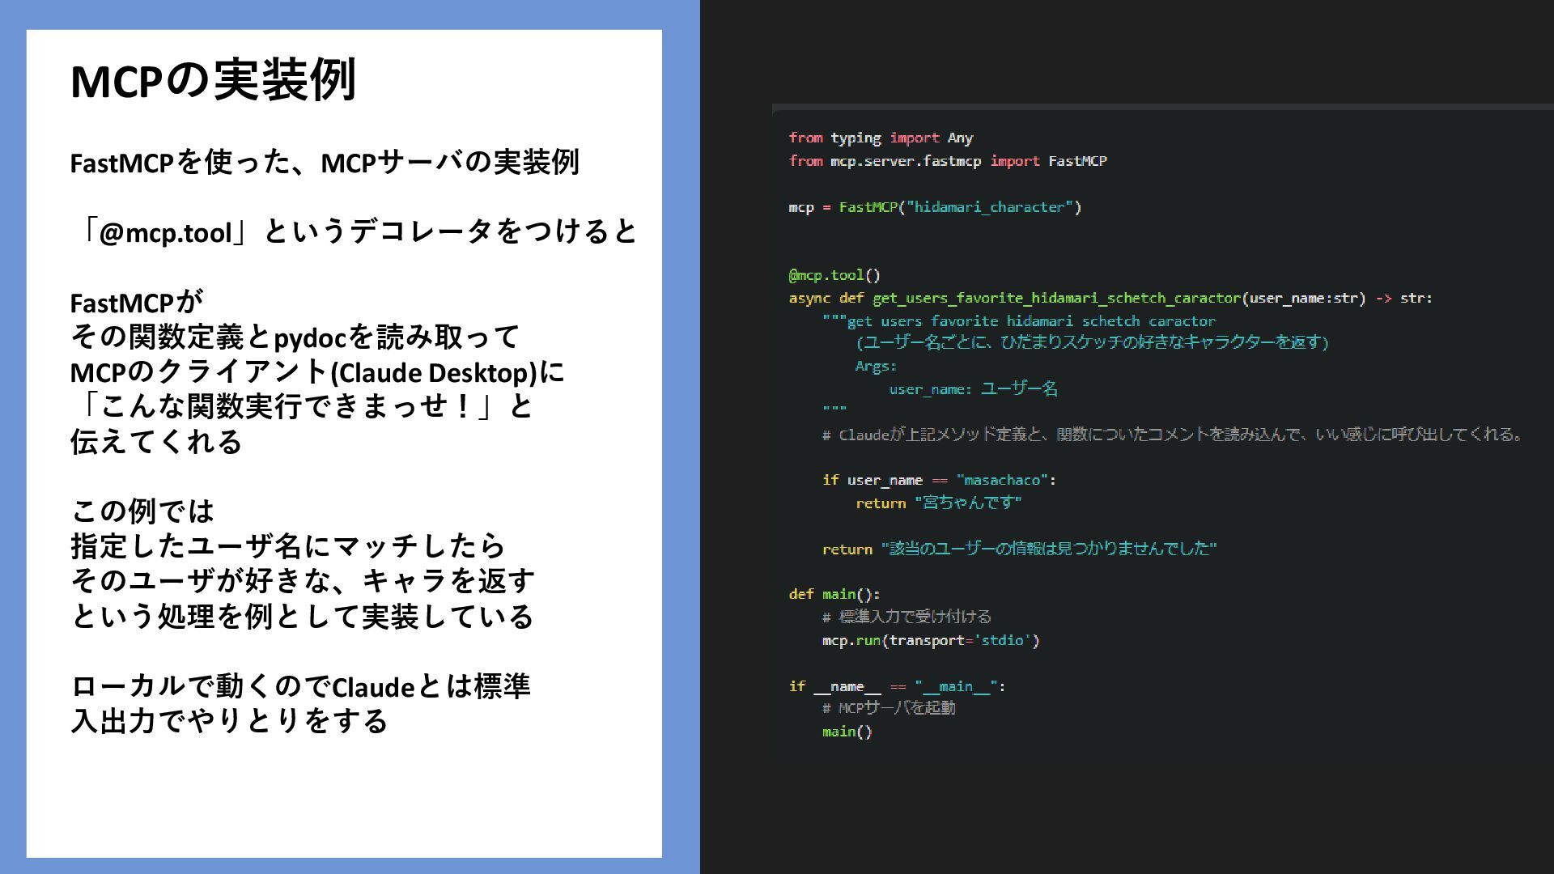The width and height of the screenshot is (1554, 874).
Task: Click the code line importing FastMCP
Action: point(948,161)
